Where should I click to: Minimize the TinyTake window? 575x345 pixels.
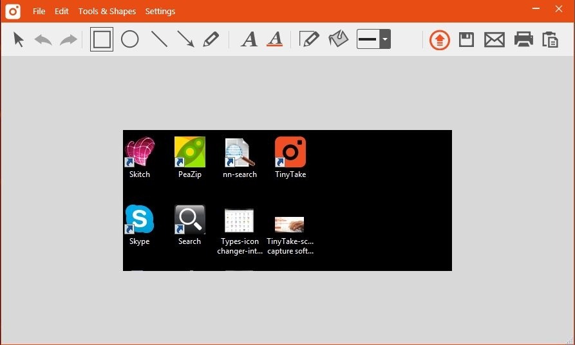(536, 8)
